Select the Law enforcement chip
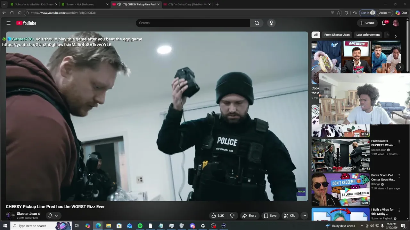 coord(368,35)
